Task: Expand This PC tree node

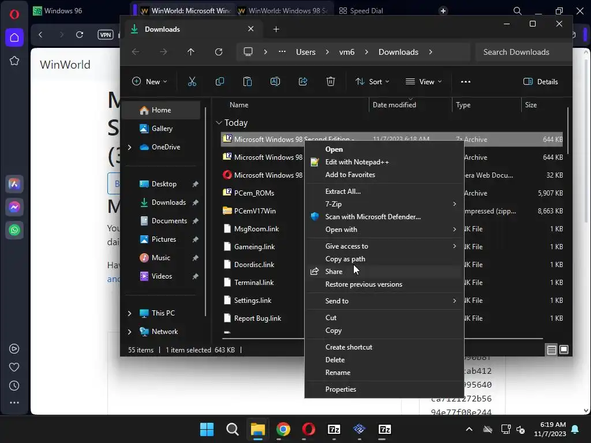Action: pos(130,313)
